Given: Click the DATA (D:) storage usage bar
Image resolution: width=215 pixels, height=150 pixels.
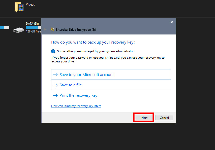Looking at the screenshot, I should click(33, 27).
